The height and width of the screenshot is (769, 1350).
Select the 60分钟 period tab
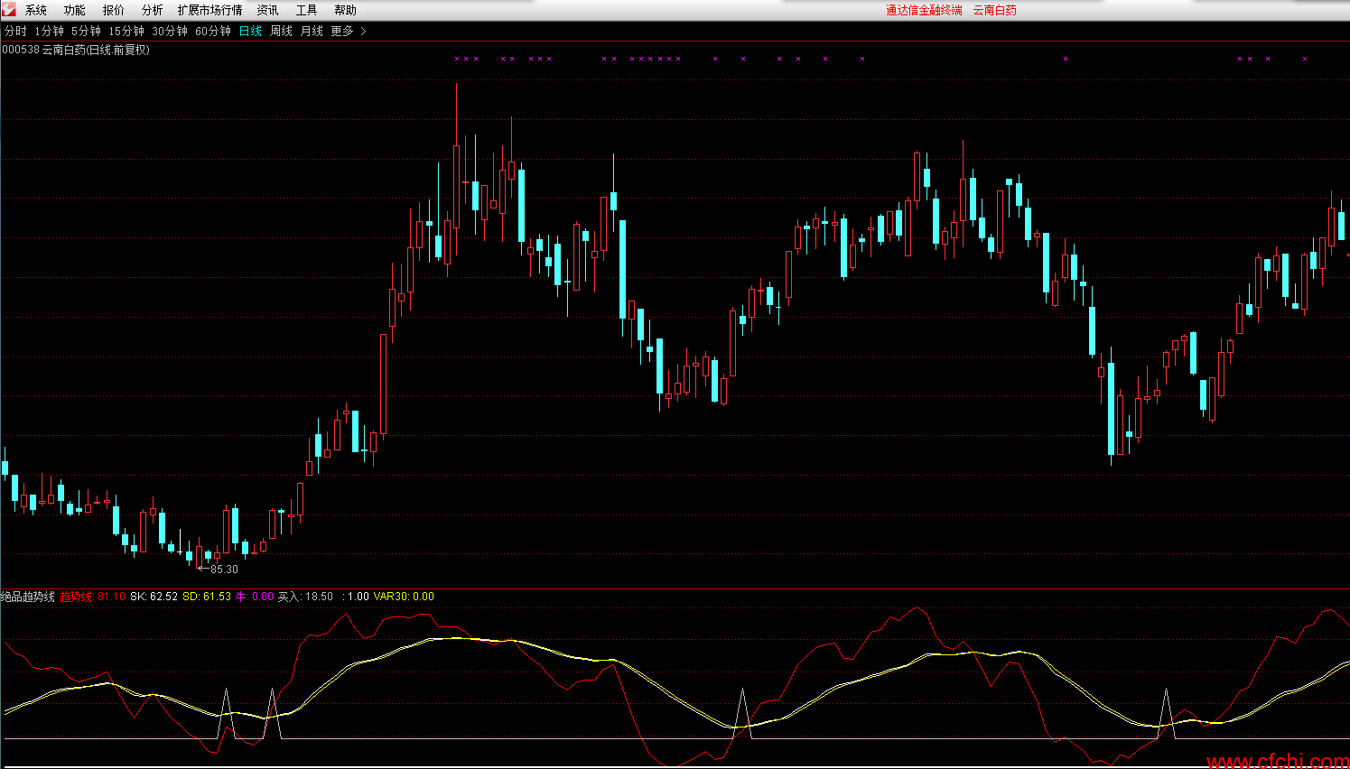(213, 31)
